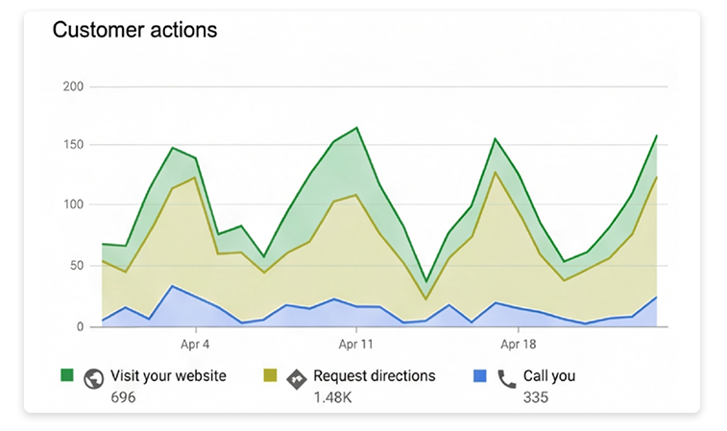Click the globe icon beside Visit your website
This screenshot has width=727, height=431.
(93, 377)
